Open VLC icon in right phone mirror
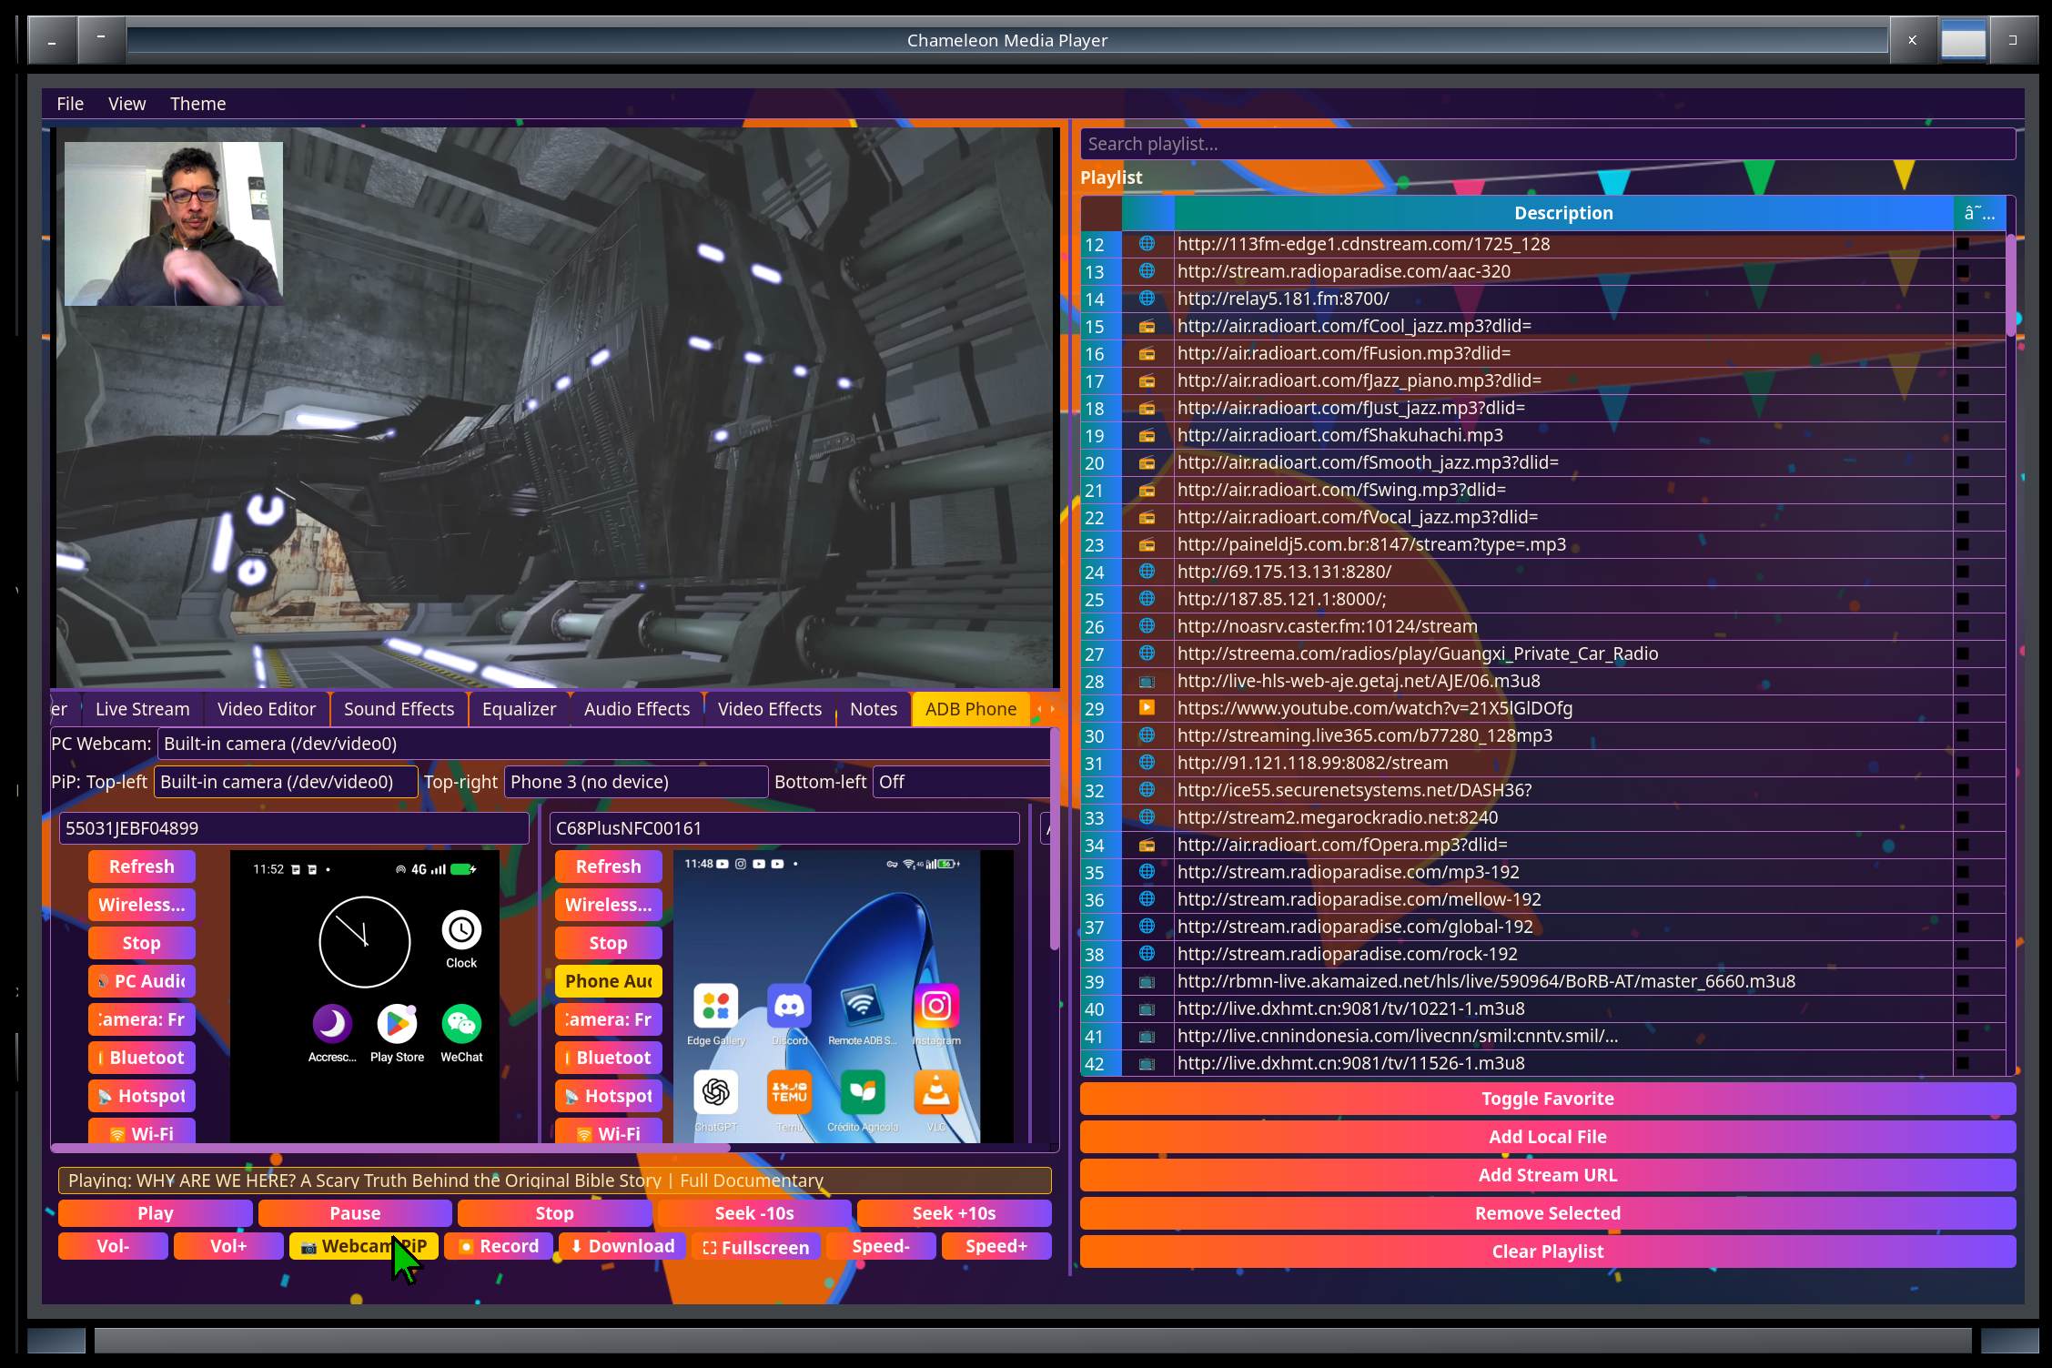Image resolution: width=2052 pixels, height=1368 pixels. [936, 1091]
